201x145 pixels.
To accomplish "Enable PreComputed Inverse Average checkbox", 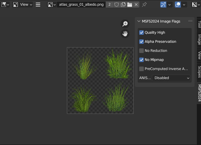I will pyautogui.click(x=141, y=69).
